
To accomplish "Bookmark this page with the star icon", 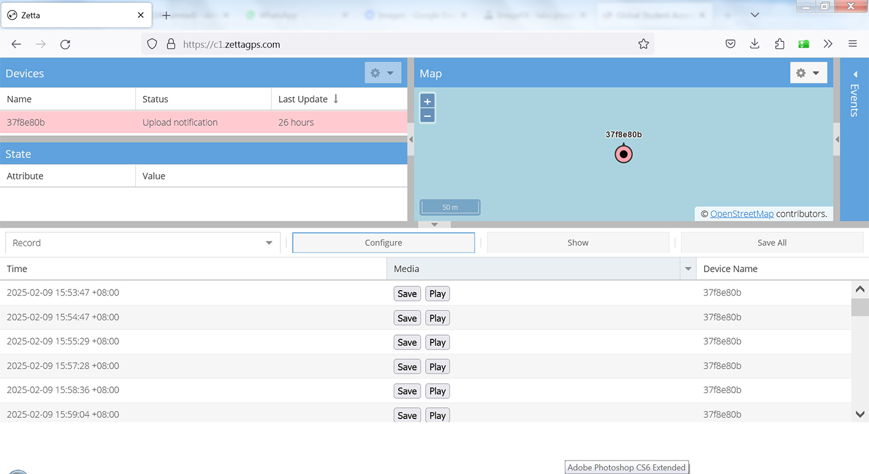I will [x=643, y=44].
